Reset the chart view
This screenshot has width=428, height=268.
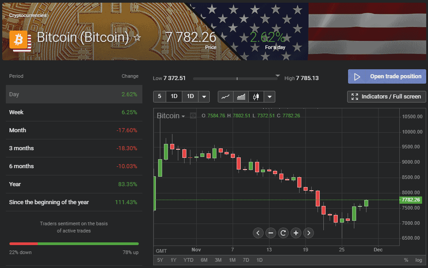(x=283, y=232)
